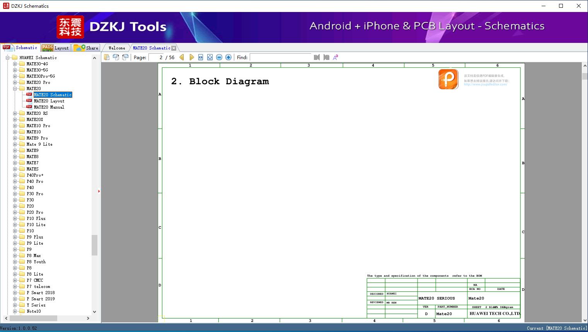Click the rotate clockwise page icon
This screenshot has height=332, width=588.
[116, 57]
